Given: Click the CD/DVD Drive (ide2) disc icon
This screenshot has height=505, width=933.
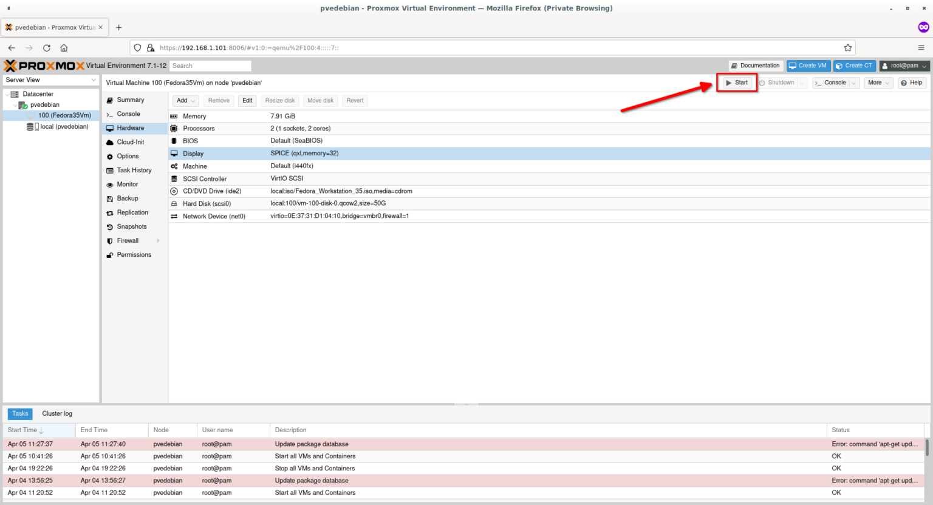Looking at the screenshot, I should pos(174,191).
